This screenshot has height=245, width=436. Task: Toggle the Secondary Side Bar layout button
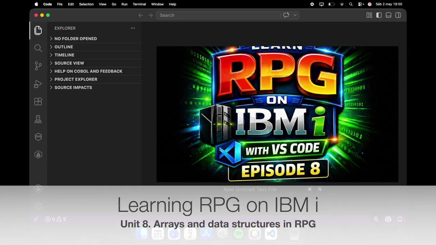click(x=398, y=15)
